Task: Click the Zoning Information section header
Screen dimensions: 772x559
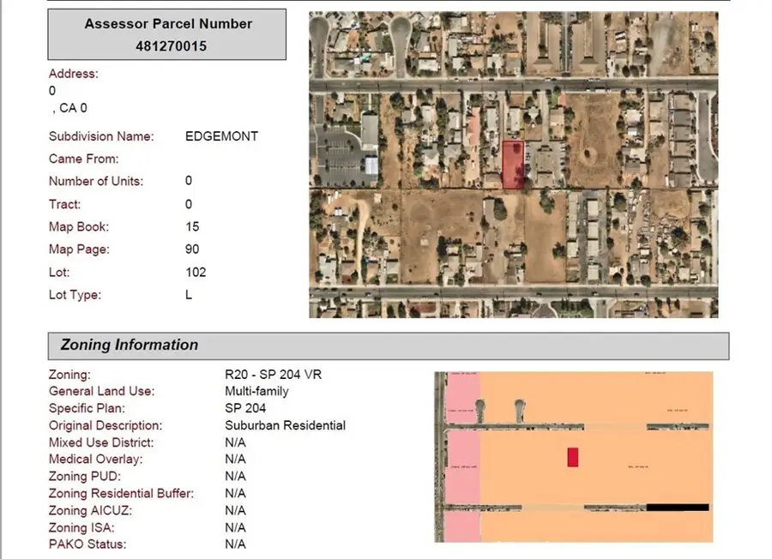Action: (x=129, y=345)
